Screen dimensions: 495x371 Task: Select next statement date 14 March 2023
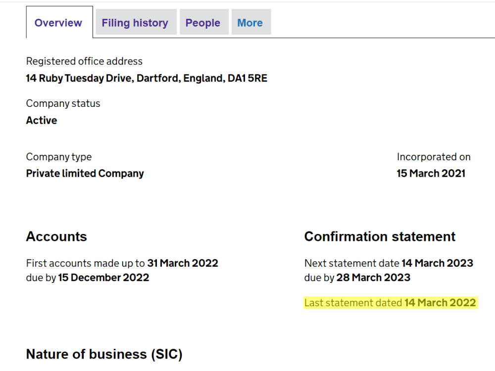pyautogui.click(x=437, y=263)
